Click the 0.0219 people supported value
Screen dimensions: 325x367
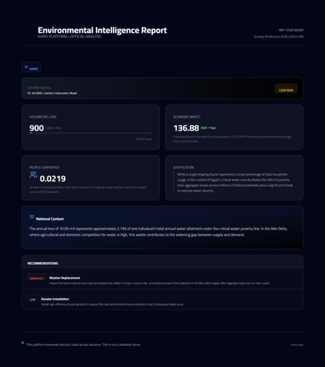[x=53, y=179]
